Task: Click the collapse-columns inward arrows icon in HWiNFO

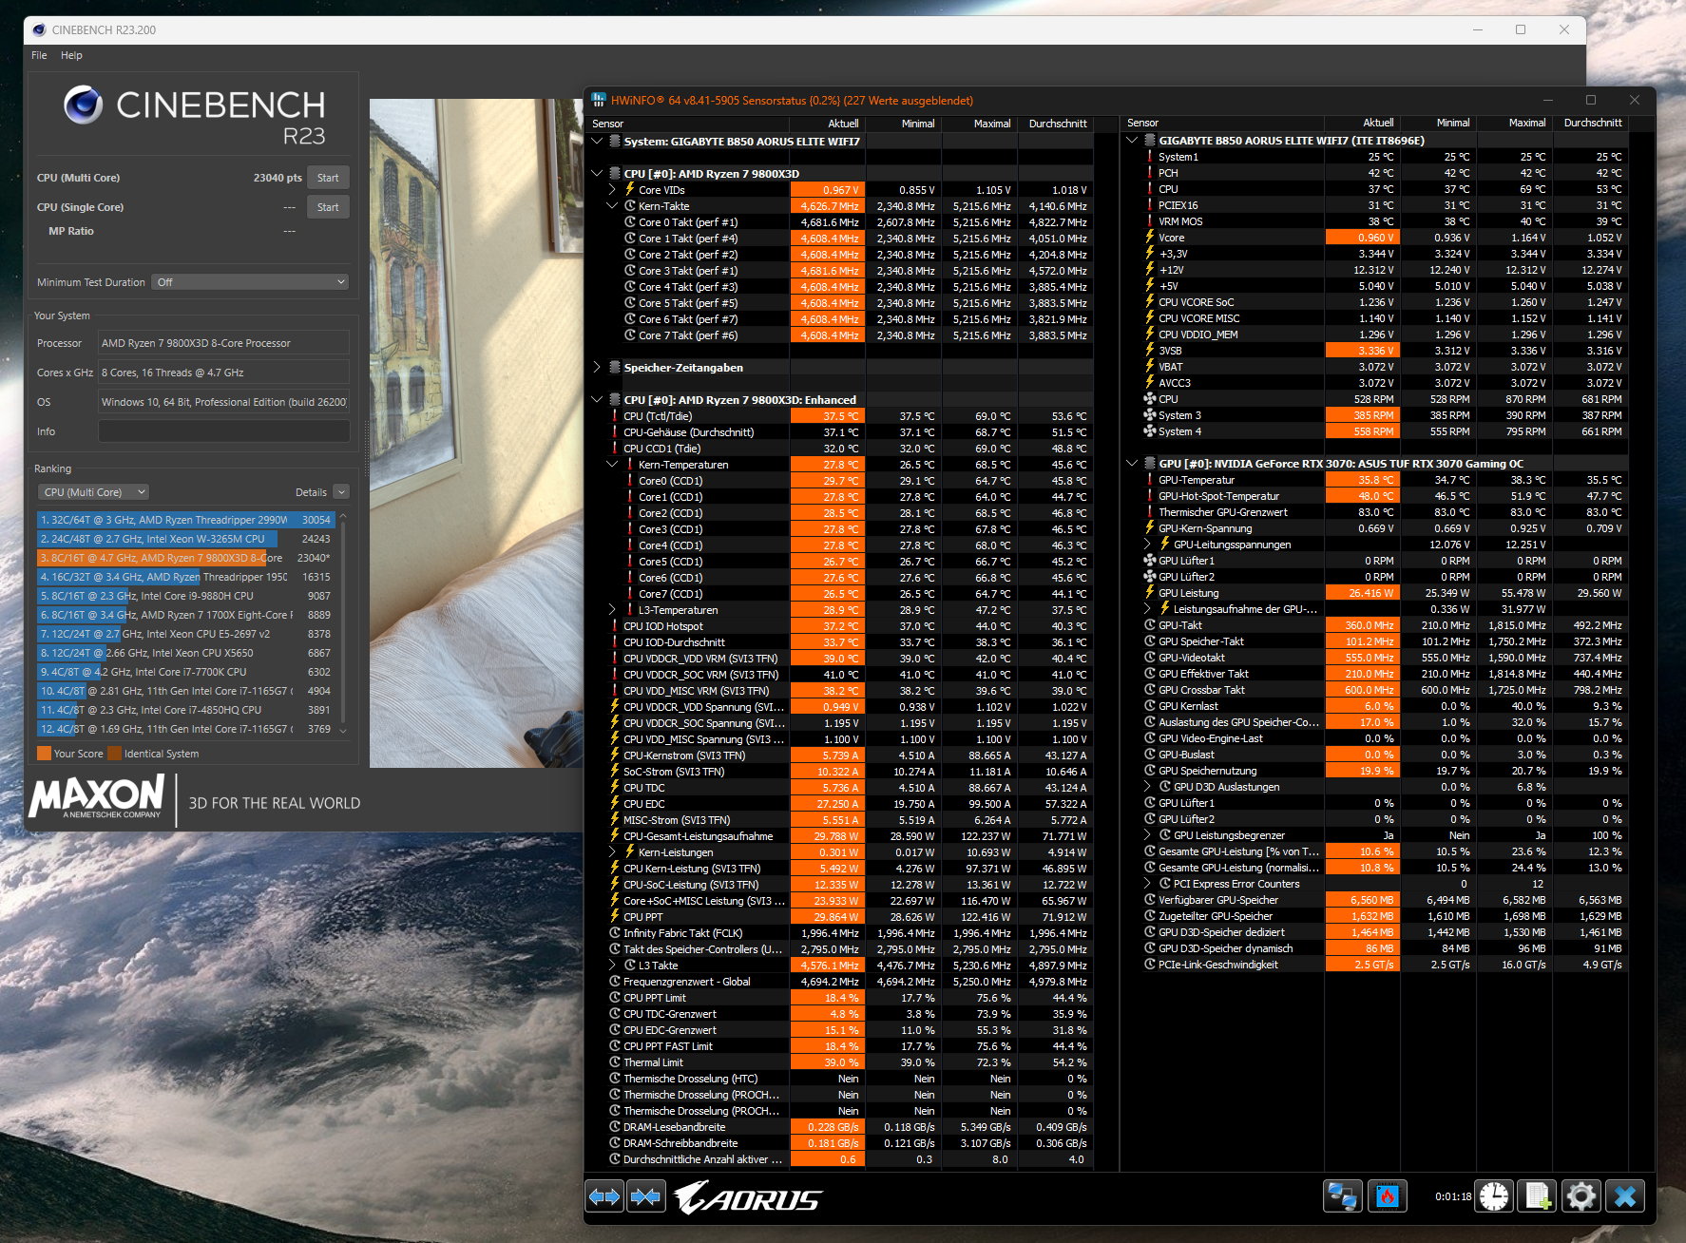Action: click(646, 1196)
